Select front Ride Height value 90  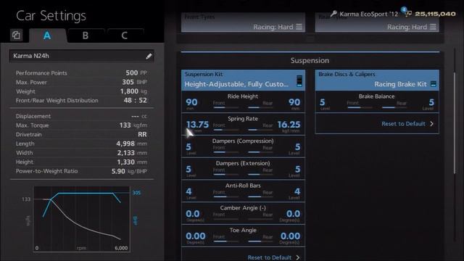click(x=191, y=102)
